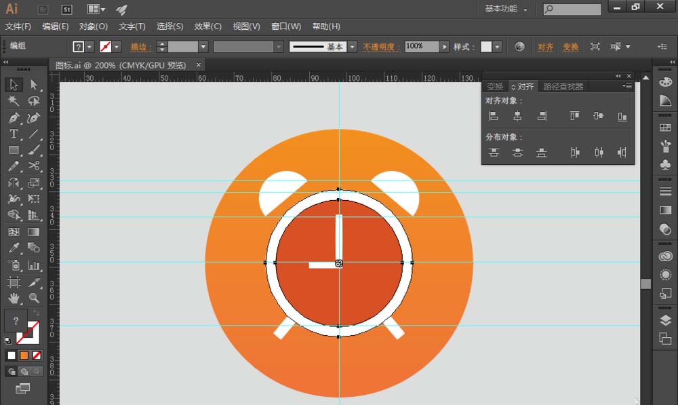Open graphic style 样式 dropdown arrow

coord(497,46)
